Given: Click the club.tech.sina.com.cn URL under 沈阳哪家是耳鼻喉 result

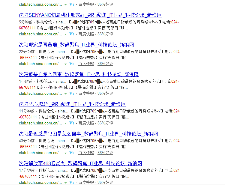Looking at the screenshot, I should (x=40, y=64).
